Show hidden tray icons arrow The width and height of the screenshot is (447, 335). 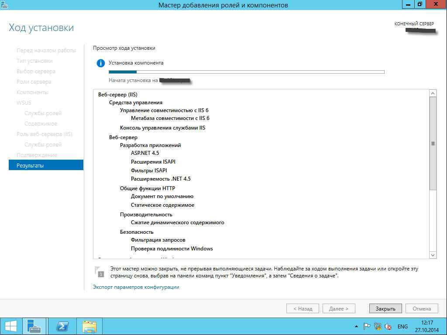point(356,326)
